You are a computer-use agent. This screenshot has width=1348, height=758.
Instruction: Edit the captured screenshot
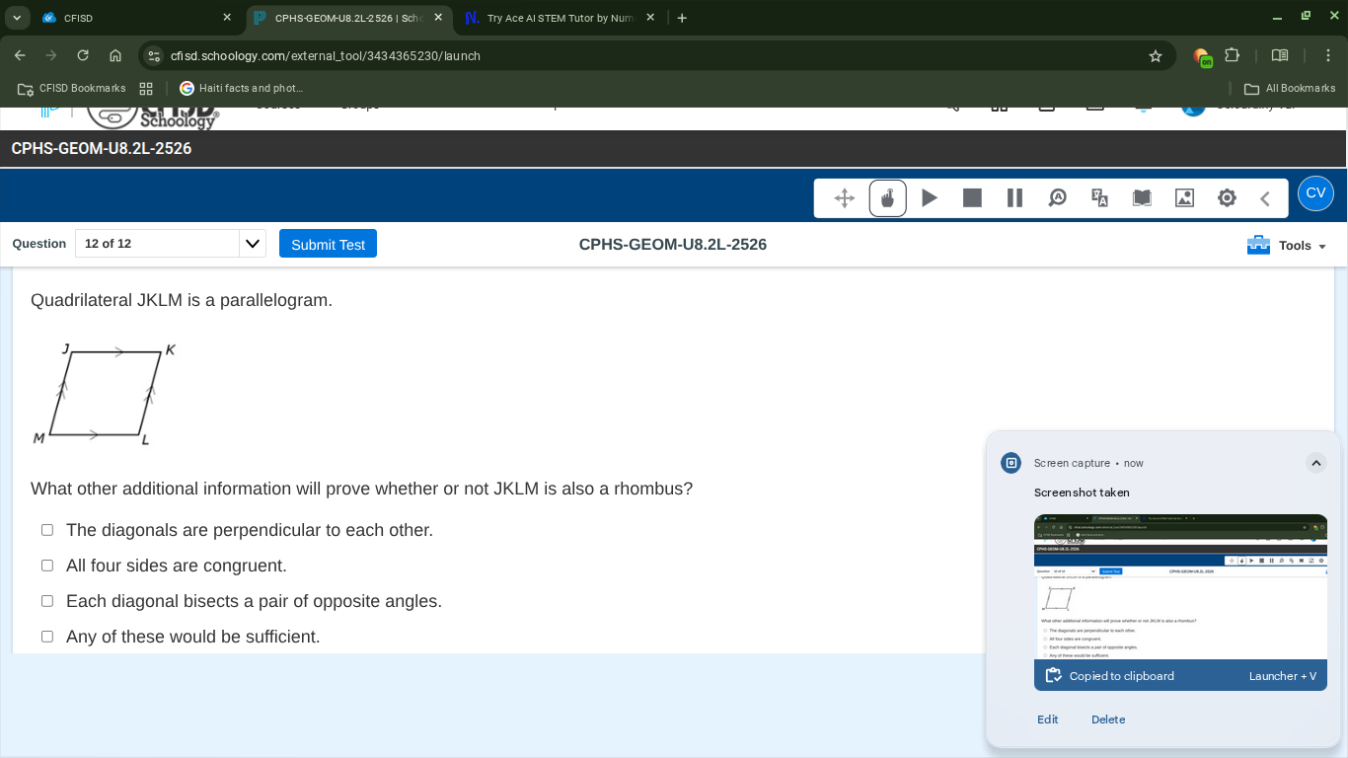point(1047,720)
